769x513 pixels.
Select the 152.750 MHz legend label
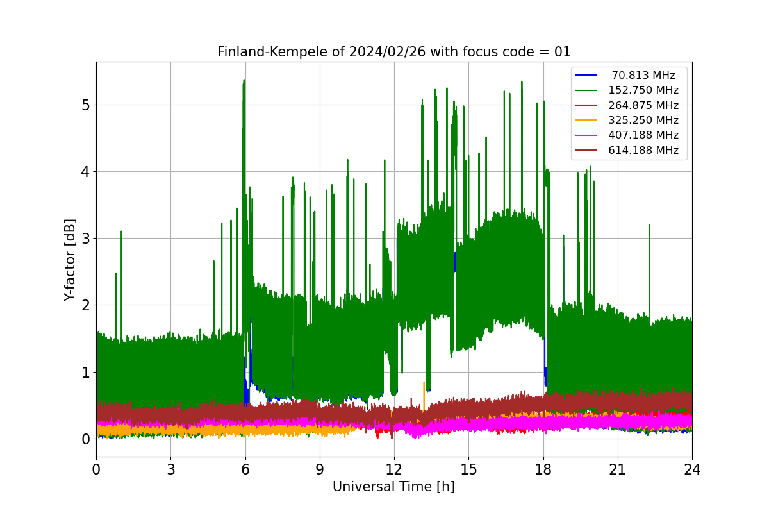tap(643, 90)
